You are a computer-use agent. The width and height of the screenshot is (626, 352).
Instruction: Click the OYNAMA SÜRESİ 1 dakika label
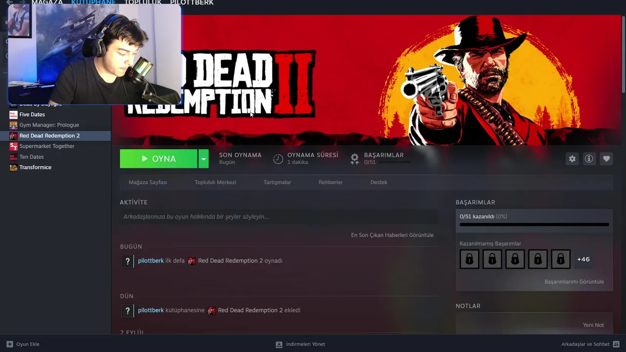pos(313,158)
